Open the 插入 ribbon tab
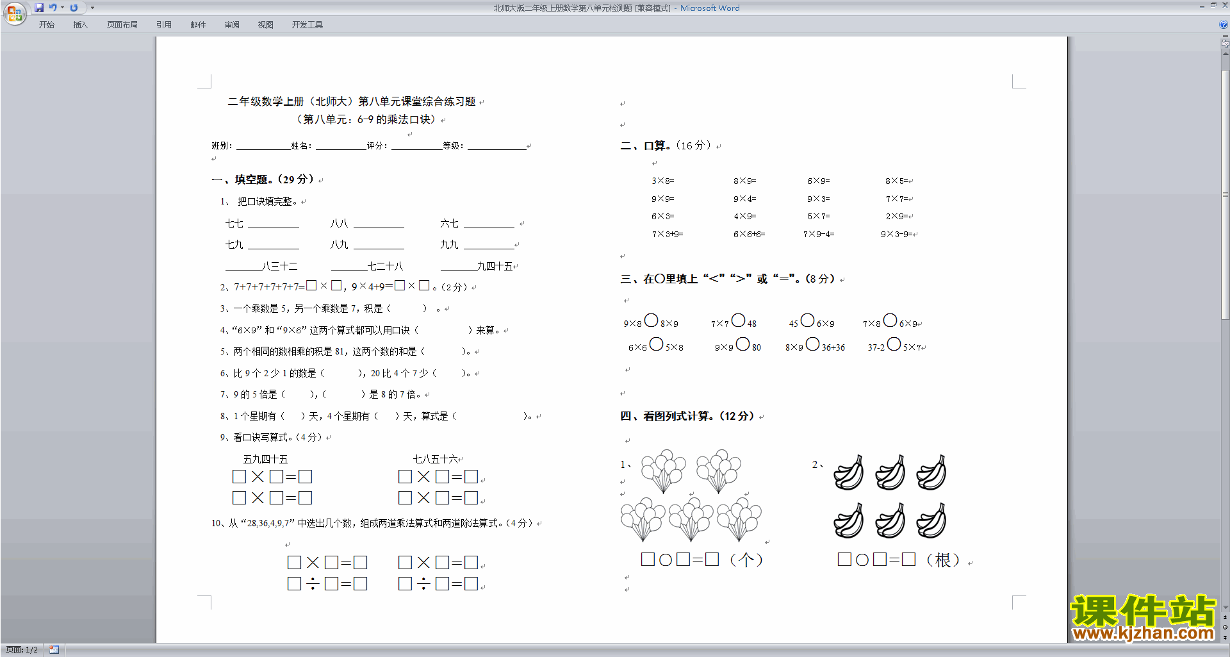Image resolution: width=1230 pixels, height=657 pixels. tap(80, 25)
